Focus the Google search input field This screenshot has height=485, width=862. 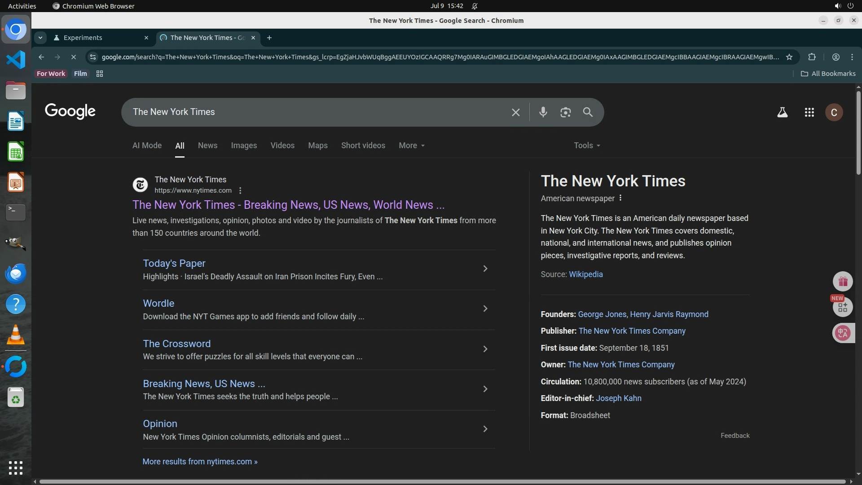314,112
